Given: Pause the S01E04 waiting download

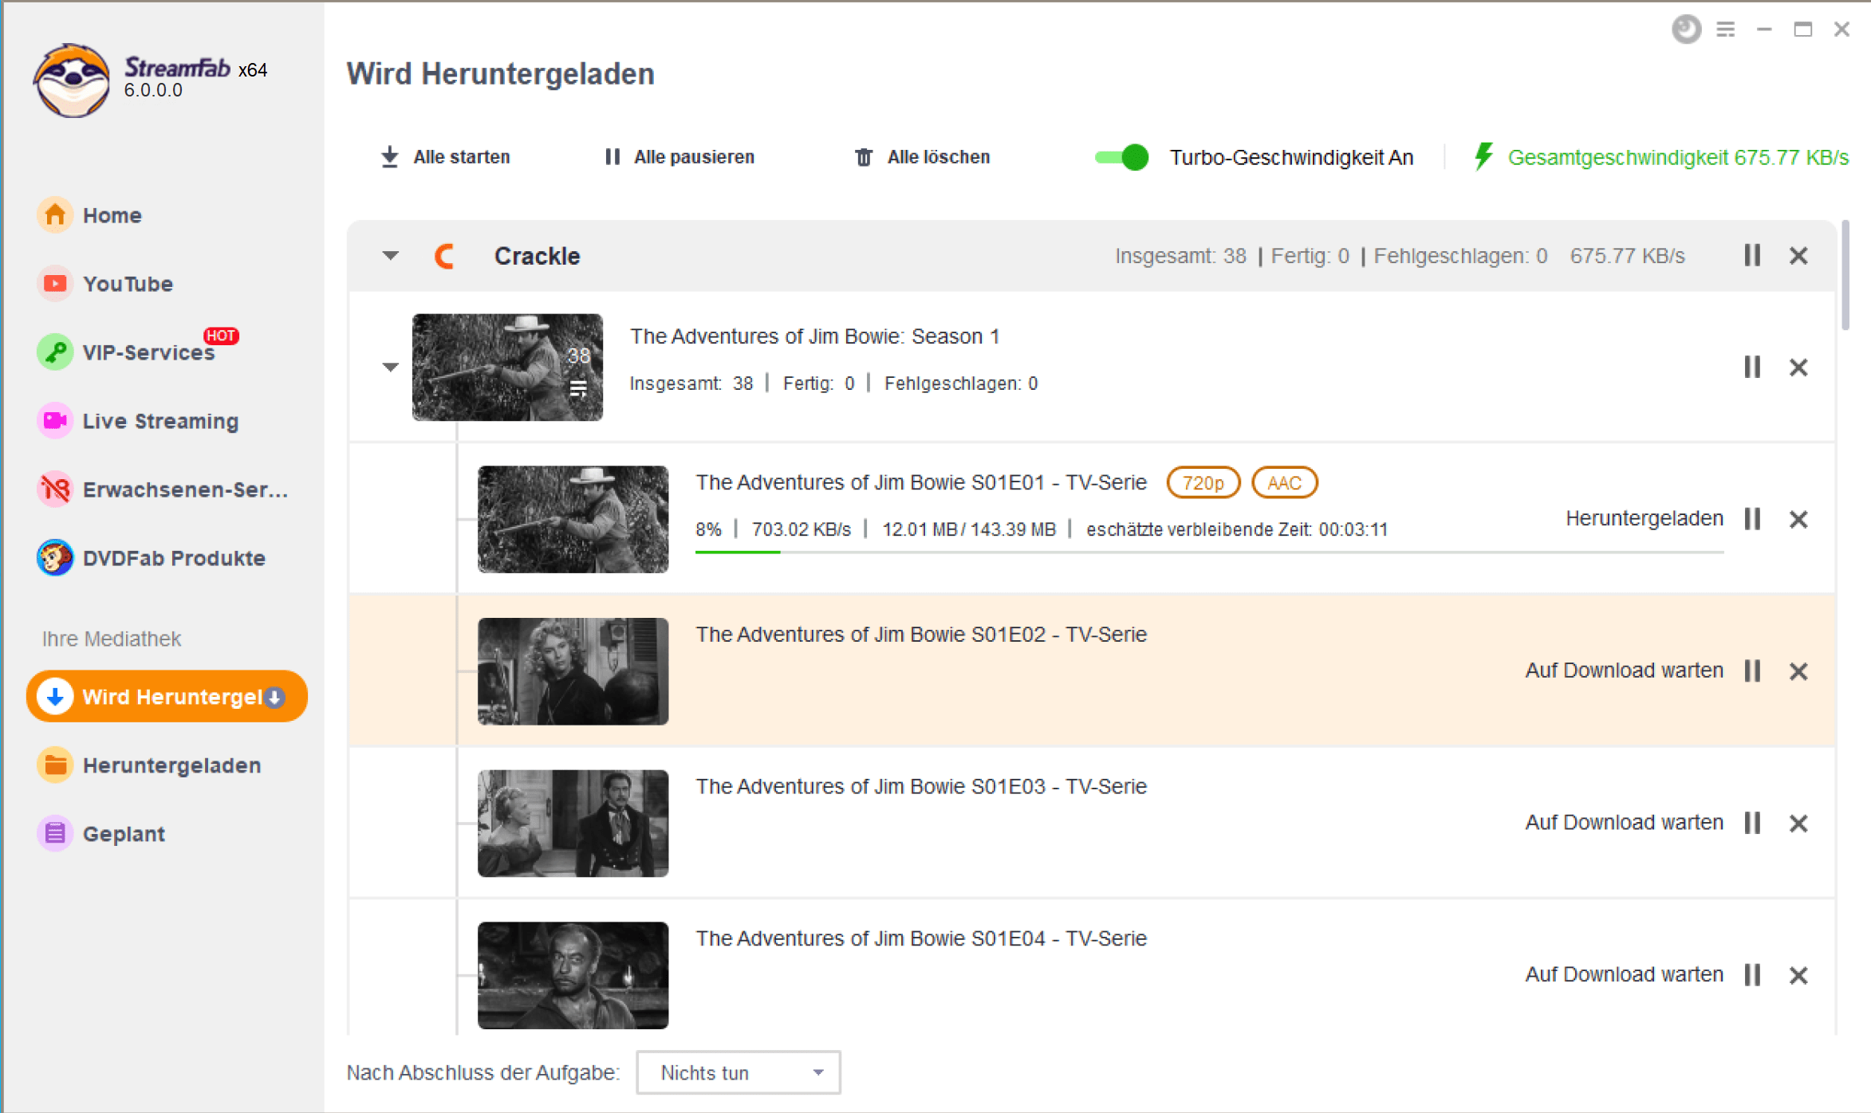Looking at the screenshot, I should pos(1752,975).
